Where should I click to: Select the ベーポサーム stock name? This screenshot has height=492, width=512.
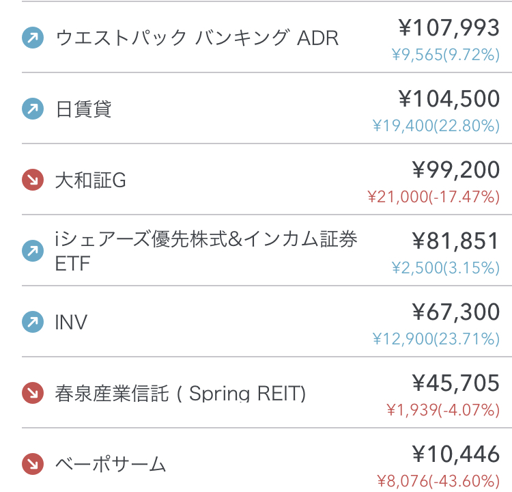111,465
